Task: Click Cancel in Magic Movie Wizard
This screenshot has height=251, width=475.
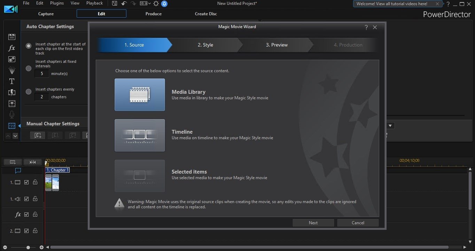Action: point(358,223)
